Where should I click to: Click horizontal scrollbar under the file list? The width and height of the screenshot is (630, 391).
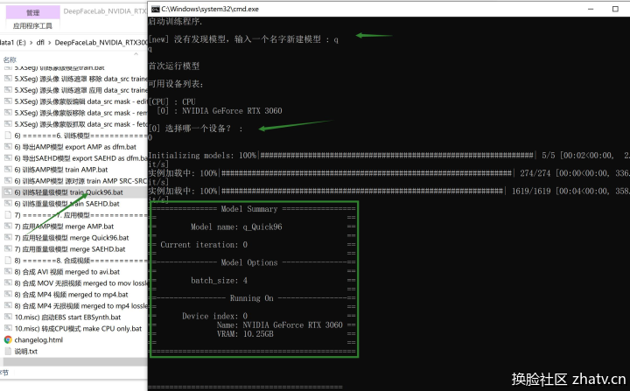click(74, 361)
